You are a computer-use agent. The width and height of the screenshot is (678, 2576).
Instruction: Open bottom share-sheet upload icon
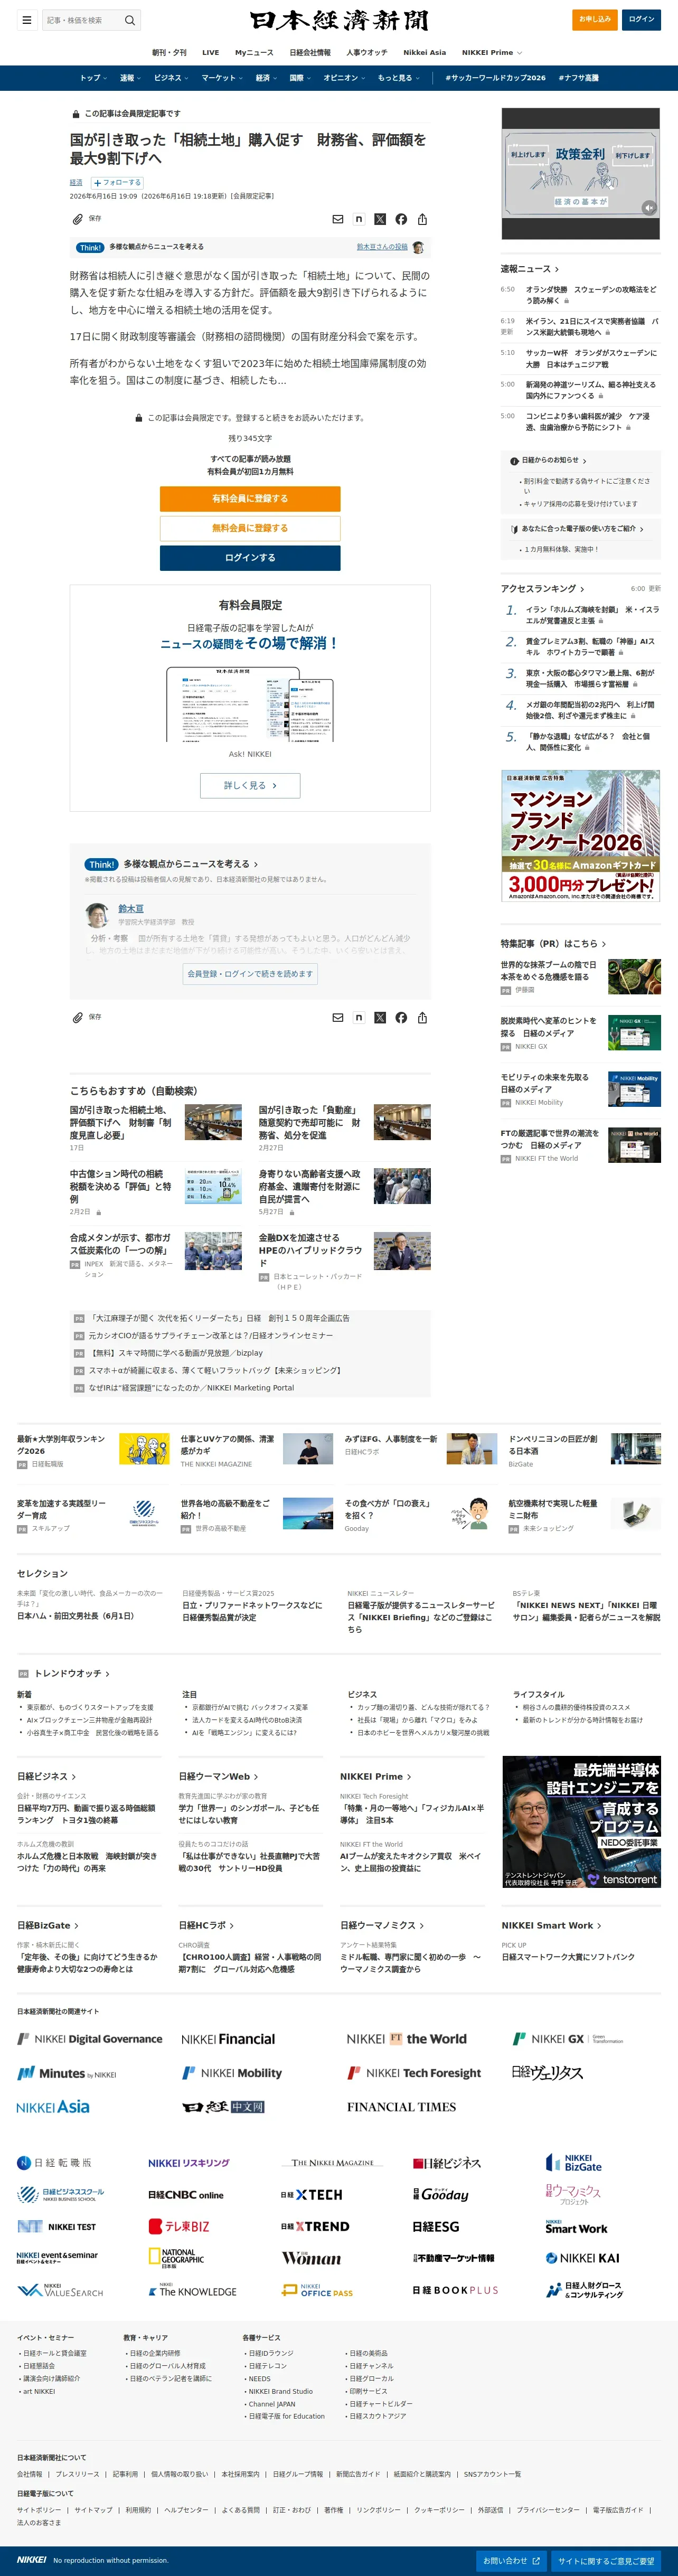[x=422, y=1017]
